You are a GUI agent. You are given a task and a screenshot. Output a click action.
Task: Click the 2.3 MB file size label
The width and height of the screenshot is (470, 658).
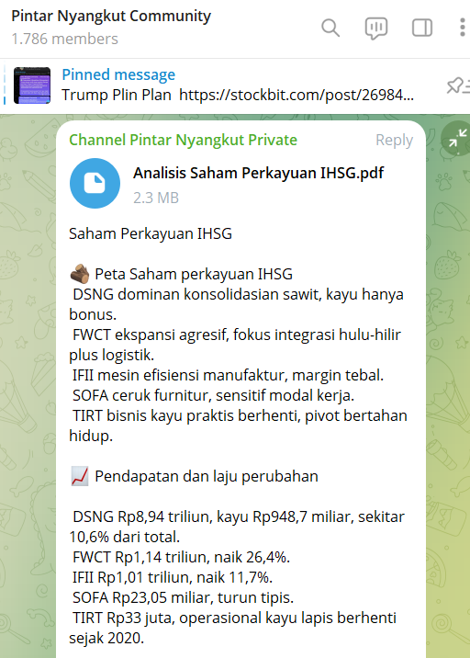click(156, 198)
